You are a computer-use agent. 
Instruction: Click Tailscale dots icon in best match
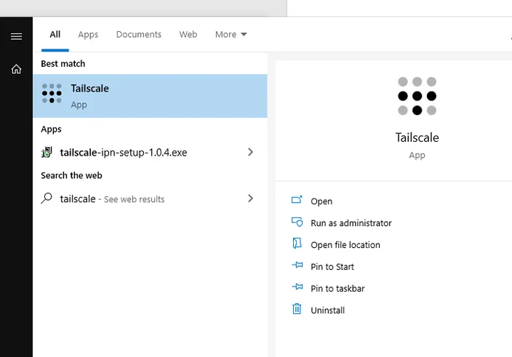click(52, 93)
